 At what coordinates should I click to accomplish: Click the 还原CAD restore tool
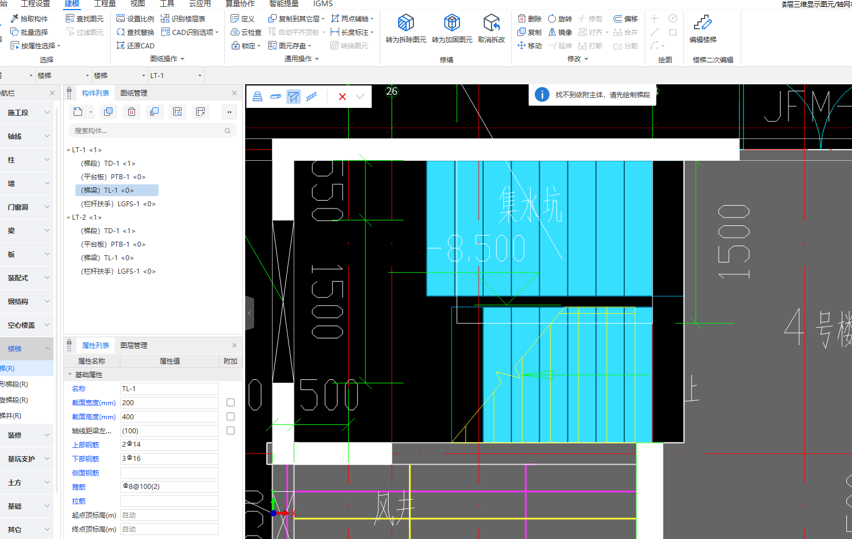click(136, 46)
